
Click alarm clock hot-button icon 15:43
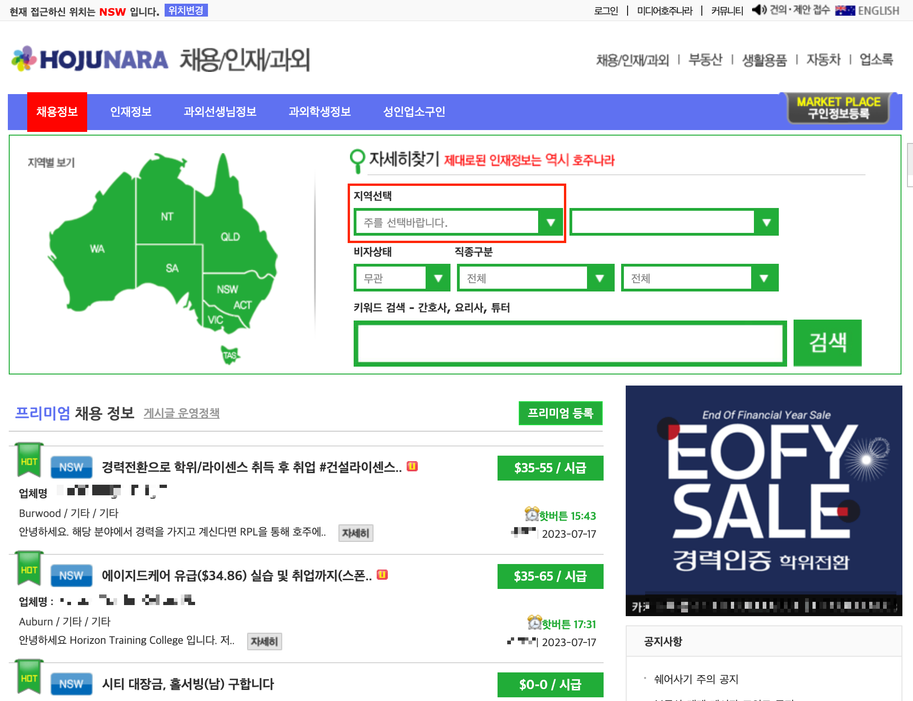[x=532, y=514]
